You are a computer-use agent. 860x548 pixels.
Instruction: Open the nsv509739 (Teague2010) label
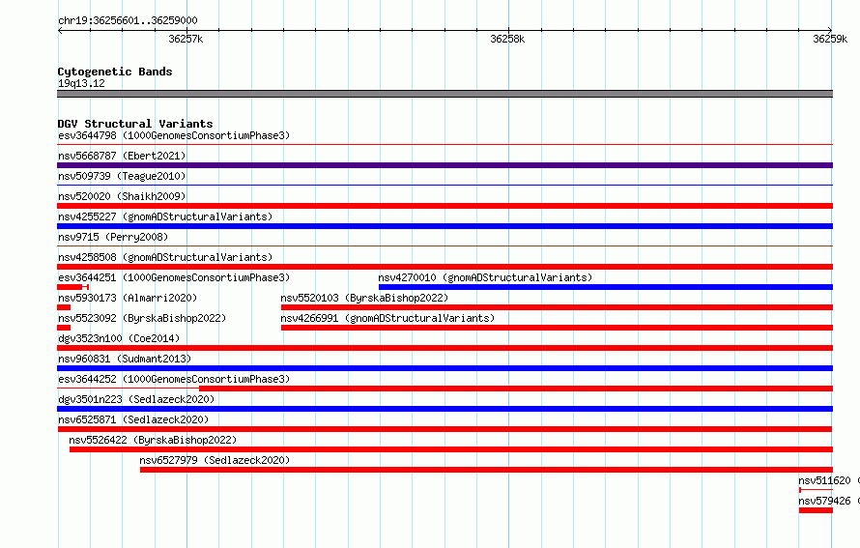[x=122, y=176]
